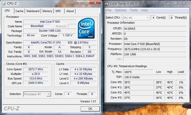Click the Stepping value '5'

(x=89, y=47)
